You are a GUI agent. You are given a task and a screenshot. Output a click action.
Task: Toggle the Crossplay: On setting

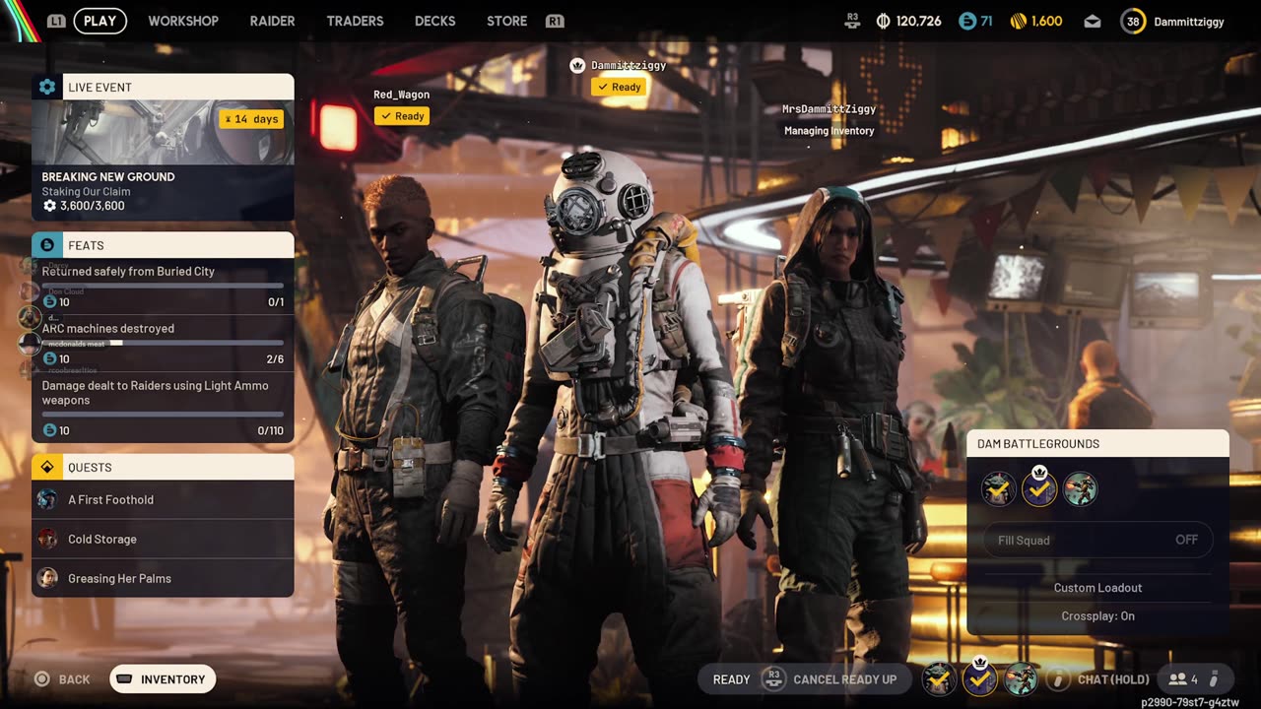tap(1097, 616)
